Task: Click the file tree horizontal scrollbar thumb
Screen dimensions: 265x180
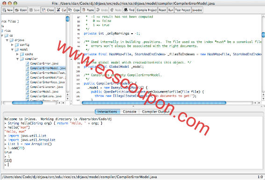Action: [28, 103]
